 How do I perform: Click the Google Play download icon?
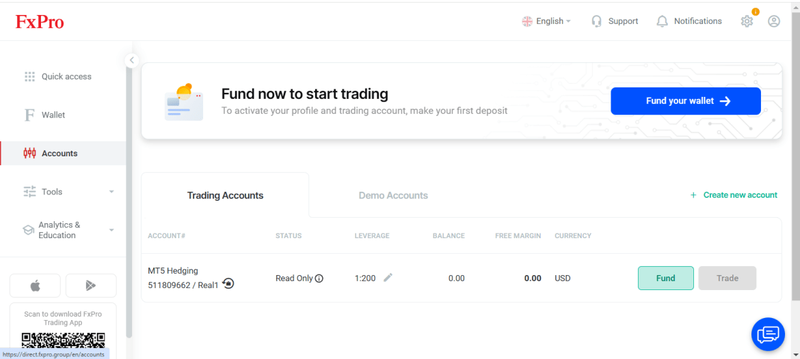(x=91, y=286)
